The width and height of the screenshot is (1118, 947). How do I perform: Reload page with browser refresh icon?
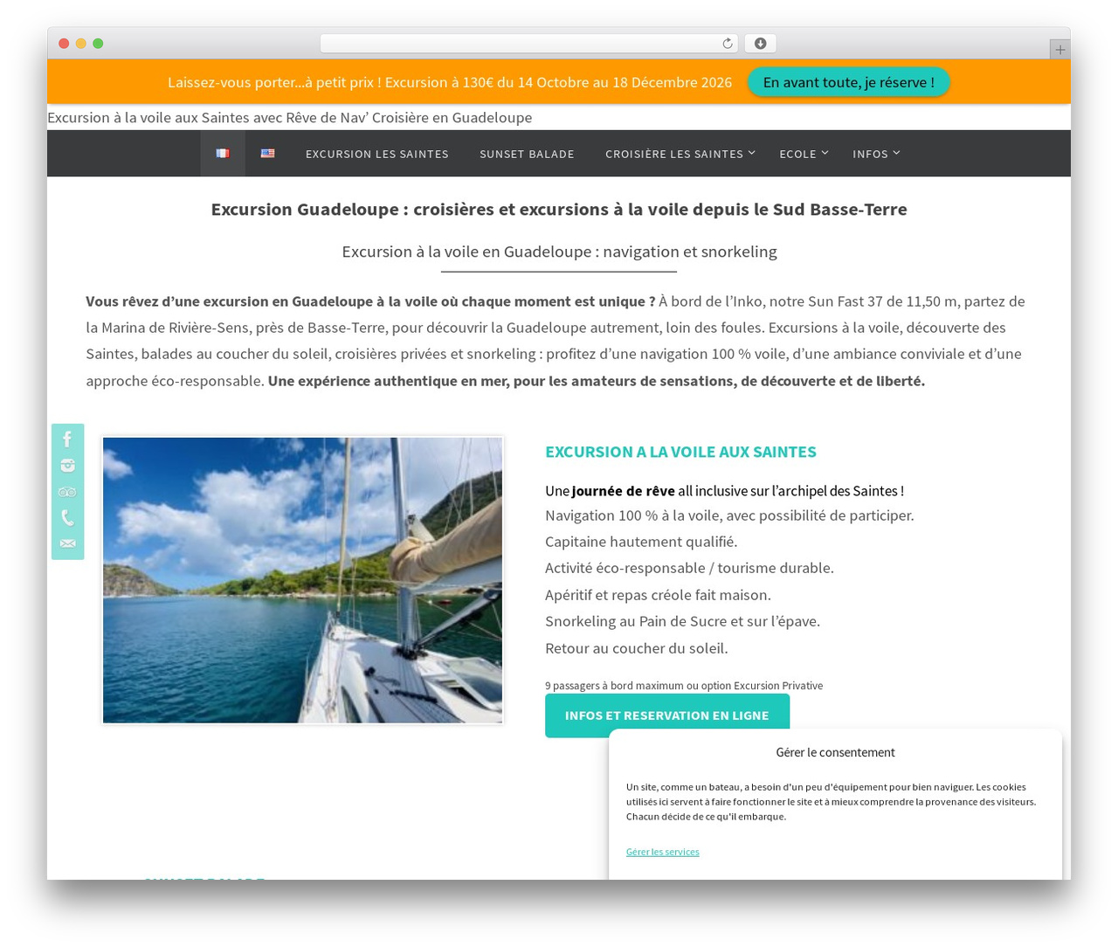tap(727, 44)
